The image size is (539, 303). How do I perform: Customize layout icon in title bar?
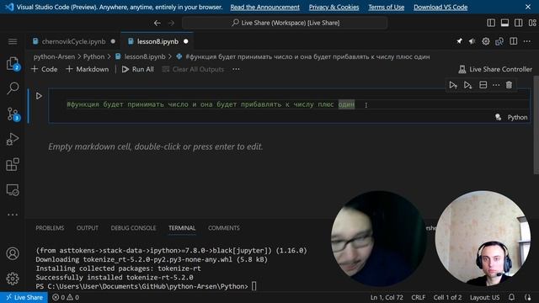pyautogui.click(x=532, y=23)
